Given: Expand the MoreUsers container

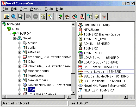Looking at the screenshot, I should pyautogui.click(x=20, y=76).
